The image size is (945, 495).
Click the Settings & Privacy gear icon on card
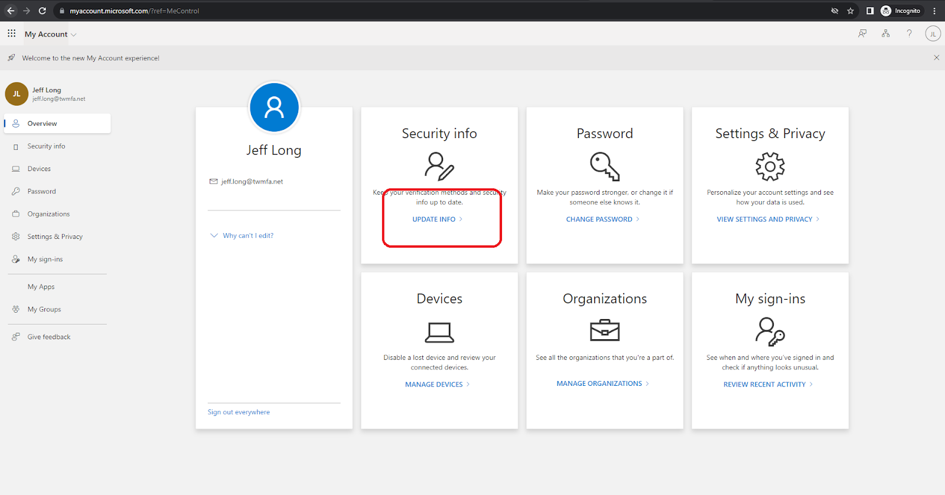pos(770,166)
